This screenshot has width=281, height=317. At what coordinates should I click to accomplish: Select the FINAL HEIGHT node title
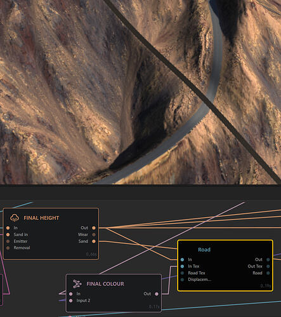[x=41, y=218]
